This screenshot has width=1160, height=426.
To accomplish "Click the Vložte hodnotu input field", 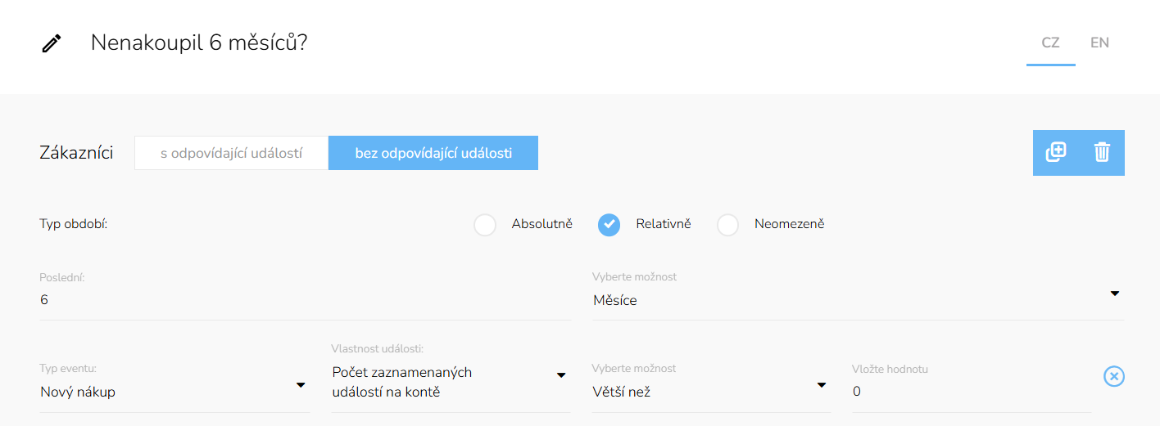I will coord(971,392).
